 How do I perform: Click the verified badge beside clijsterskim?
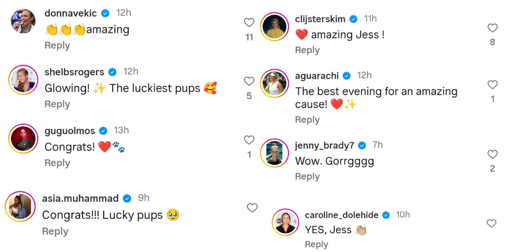[x=353, y=18]
